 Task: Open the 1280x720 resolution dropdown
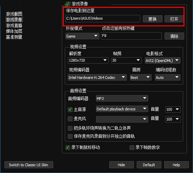coord(88,60)
